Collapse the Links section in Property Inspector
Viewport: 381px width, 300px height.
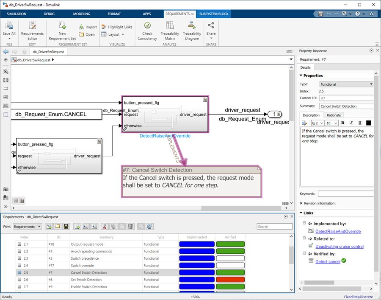point(301,213)
